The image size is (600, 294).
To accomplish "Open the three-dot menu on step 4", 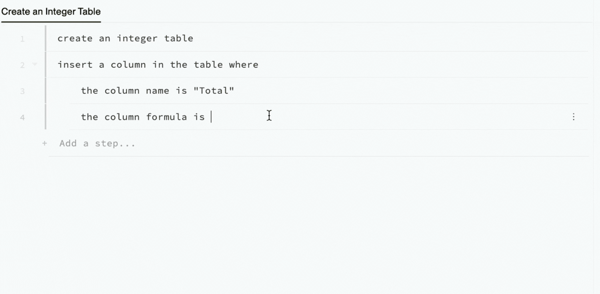I will pyautogui.click(x=573, y=117).
